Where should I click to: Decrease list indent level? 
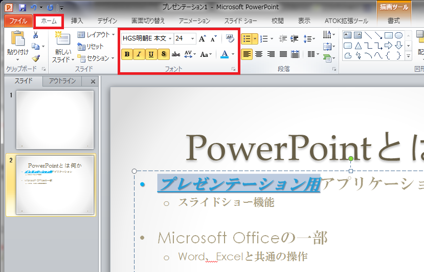[283, 39]
